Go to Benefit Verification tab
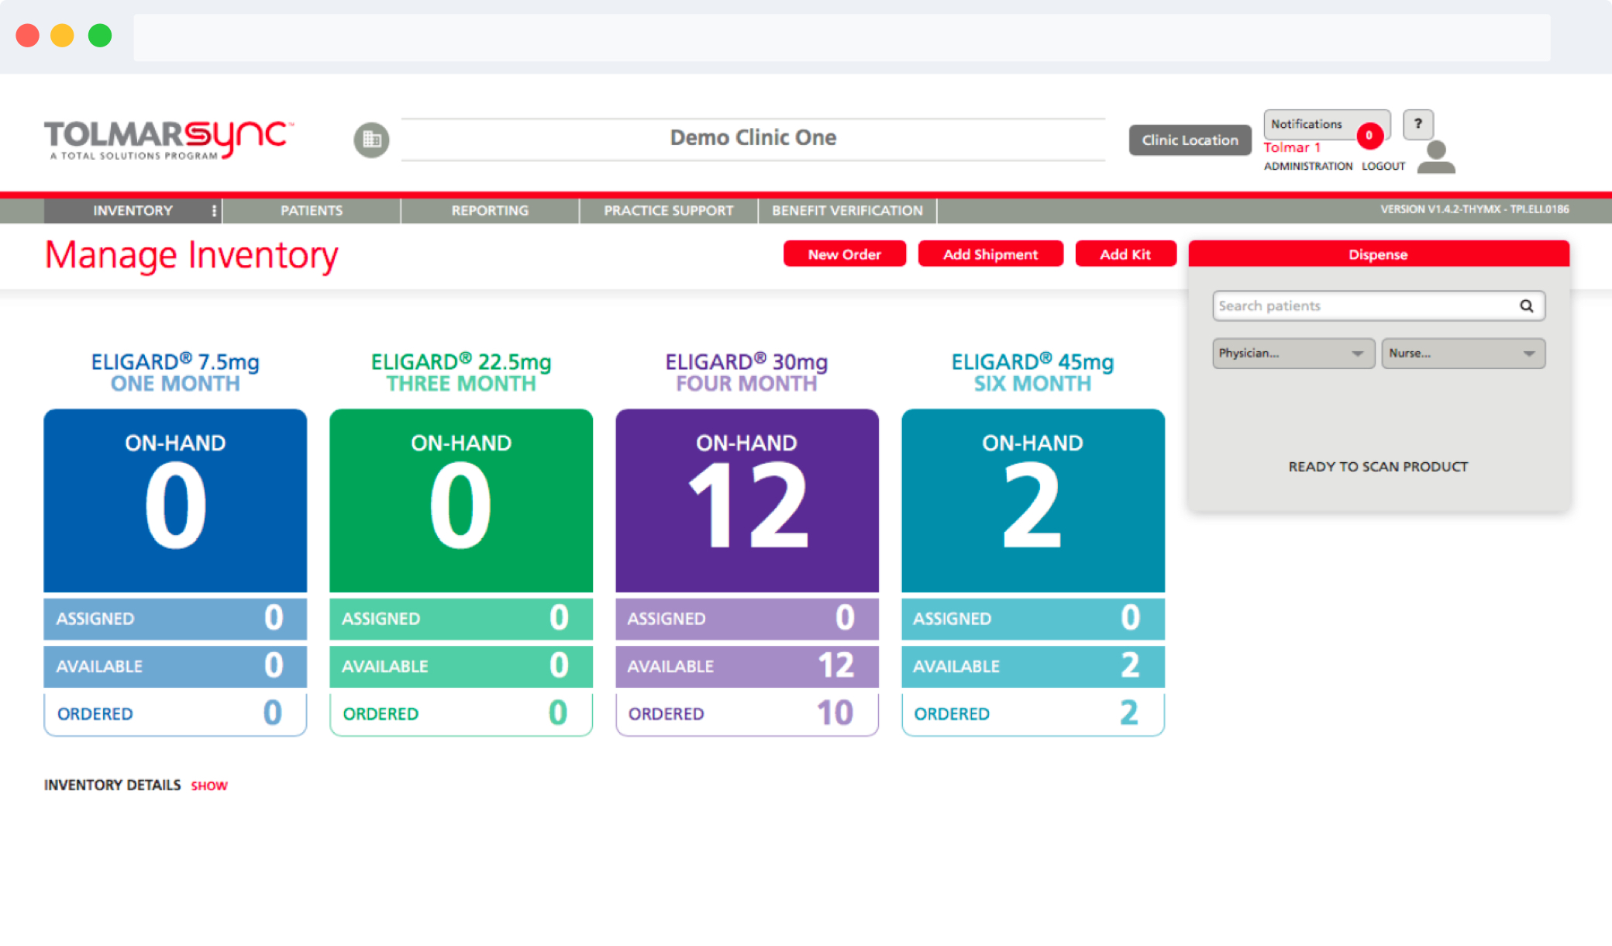1612x946 pixels. coord(847,211)
